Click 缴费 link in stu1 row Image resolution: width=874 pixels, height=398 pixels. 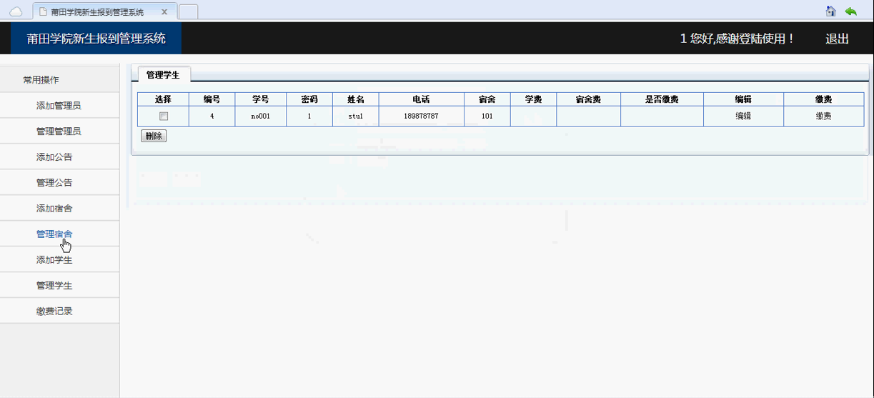pos(823,116)
